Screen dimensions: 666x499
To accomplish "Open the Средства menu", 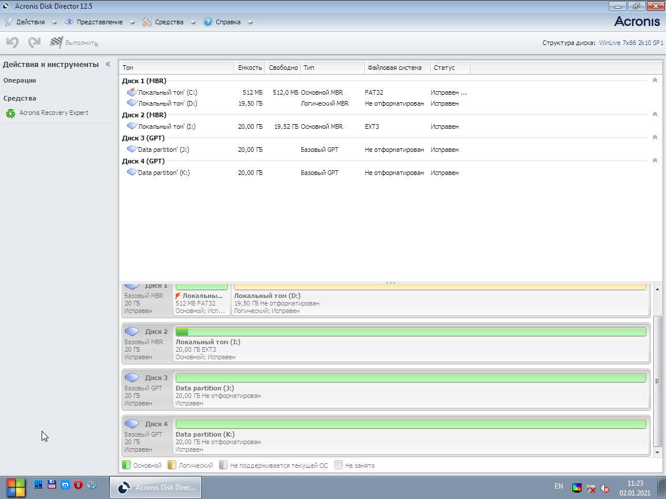I will [x=169, y=22].
